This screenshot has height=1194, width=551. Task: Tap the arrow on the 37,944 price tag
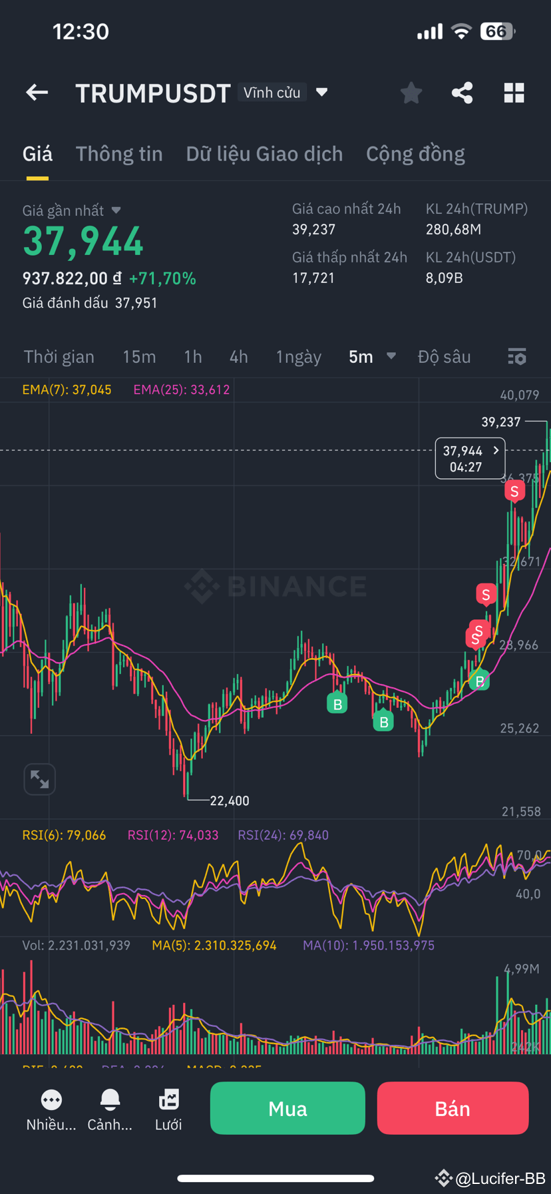point(496,450)
